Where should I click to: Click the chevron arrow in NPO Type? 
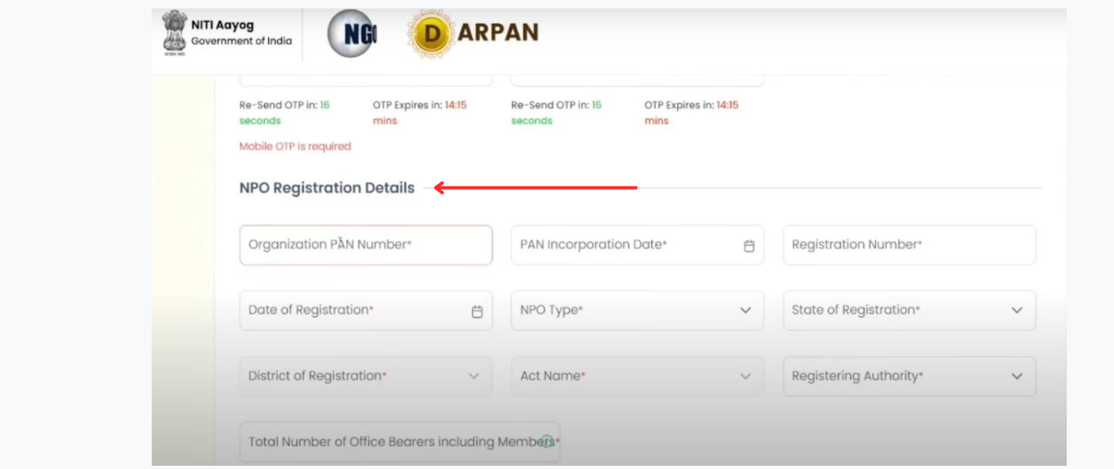pos(745,311)
